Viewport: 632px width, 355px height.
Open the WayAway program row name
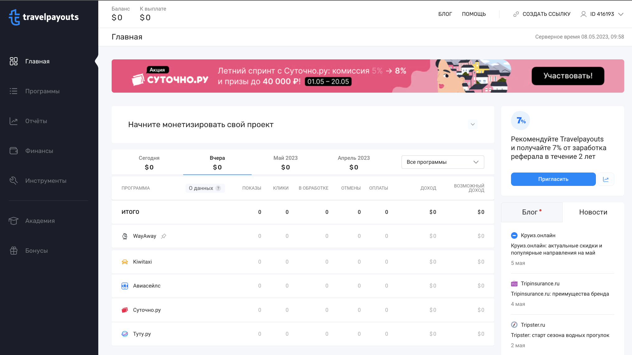tap(145, 236)
